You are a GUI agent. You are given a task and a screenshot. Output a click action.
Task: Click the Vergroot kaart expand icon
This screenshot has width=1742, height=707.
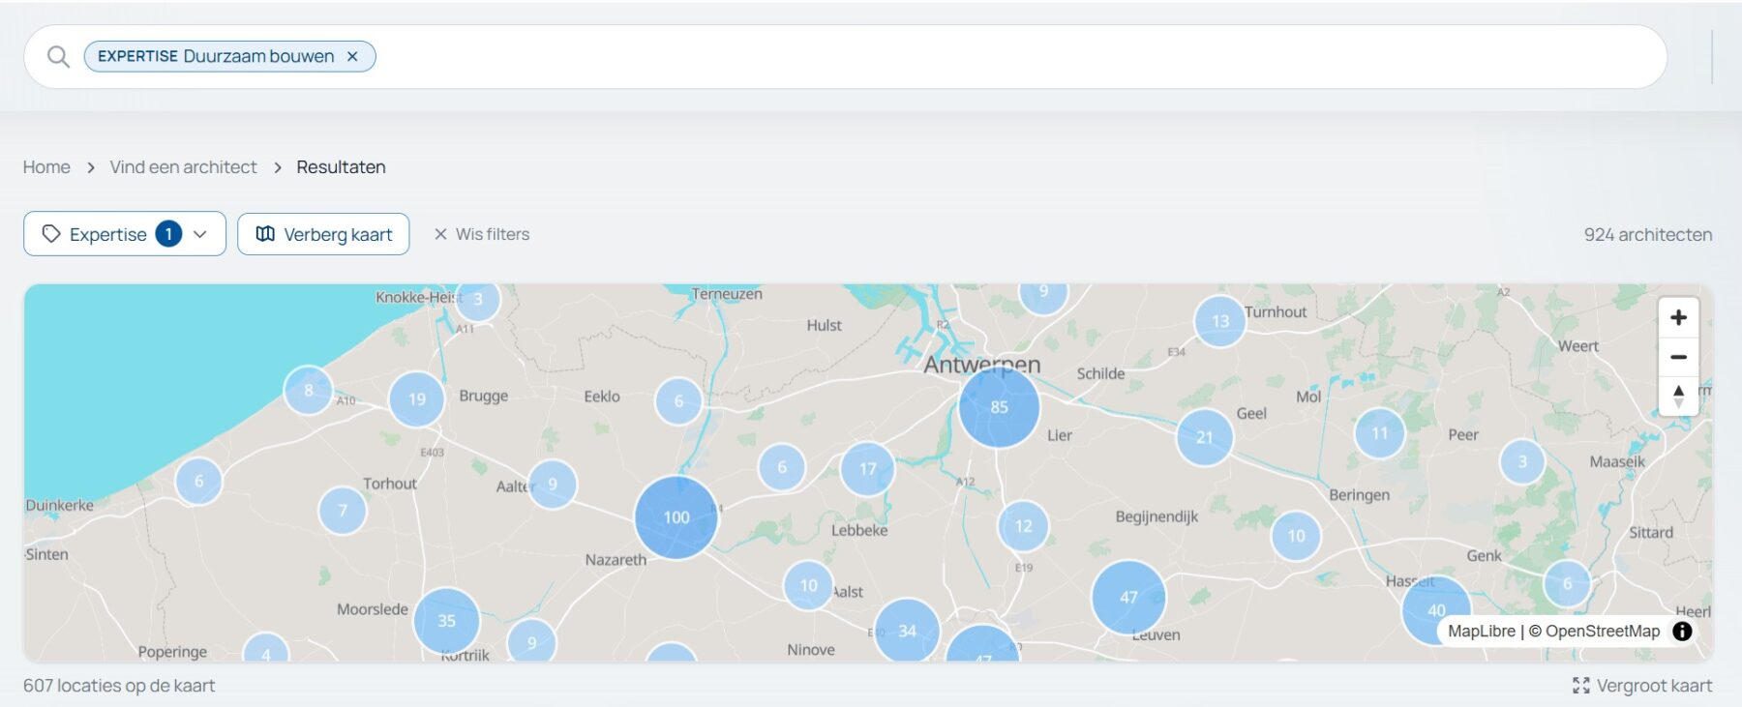click(x=1581, y=686)
